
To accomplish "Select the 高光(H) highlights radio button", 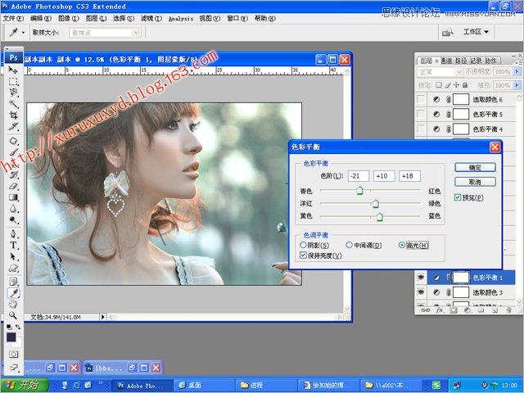I will (x=402, y=245).
